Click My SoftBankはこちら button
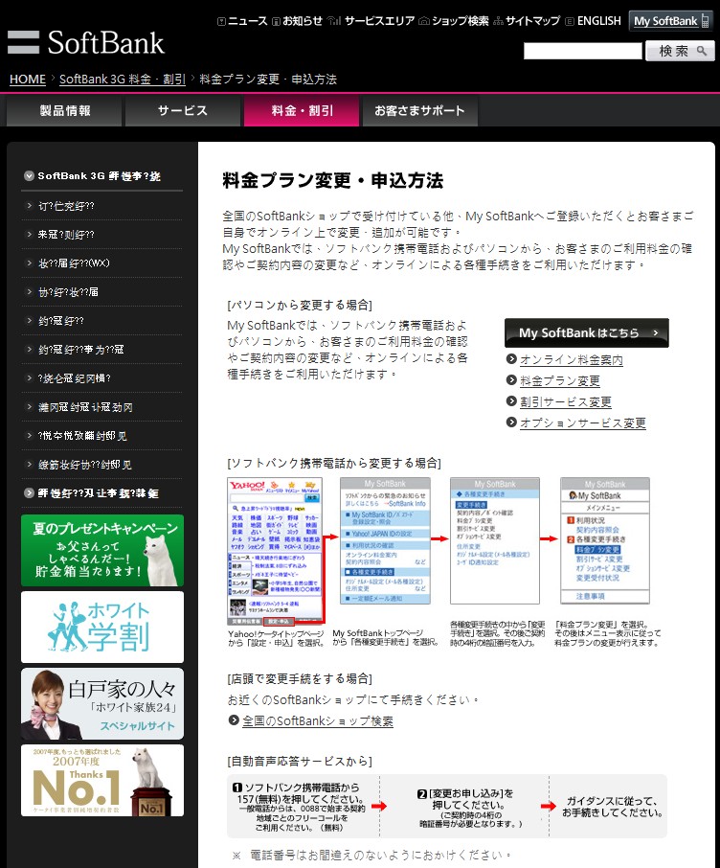 [x=587, y=332]
